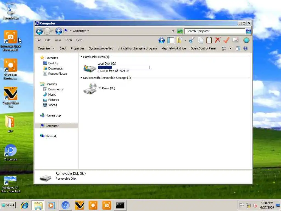The width and height of the screenshot is (281, 211).
Task: Open the root arrow before Computer in the address bar
Action: [71, 31]
